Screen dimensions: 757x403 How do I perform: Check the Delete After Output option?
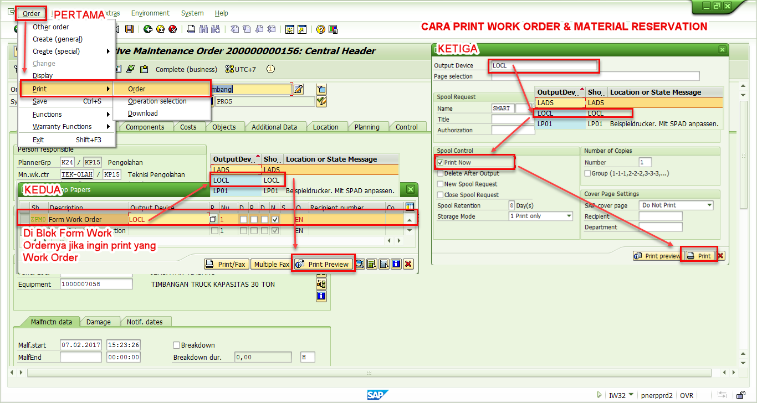[439, 173]
